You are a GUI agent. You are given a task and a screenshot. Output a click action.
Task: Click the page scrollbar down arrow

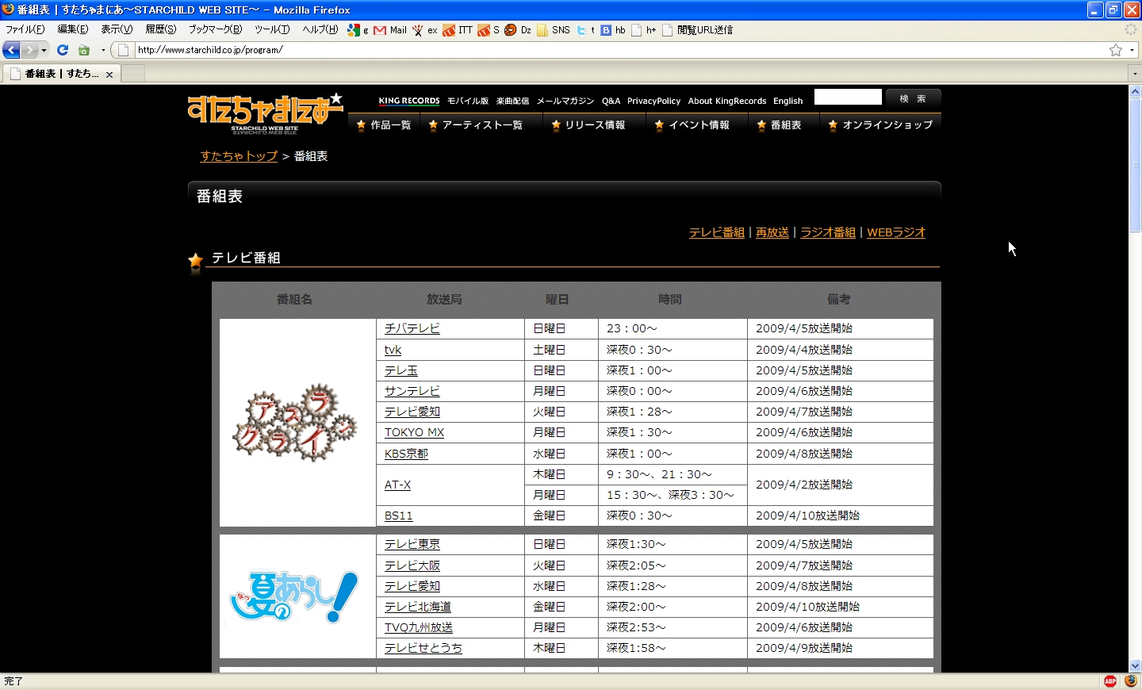tap(1135, 666)
